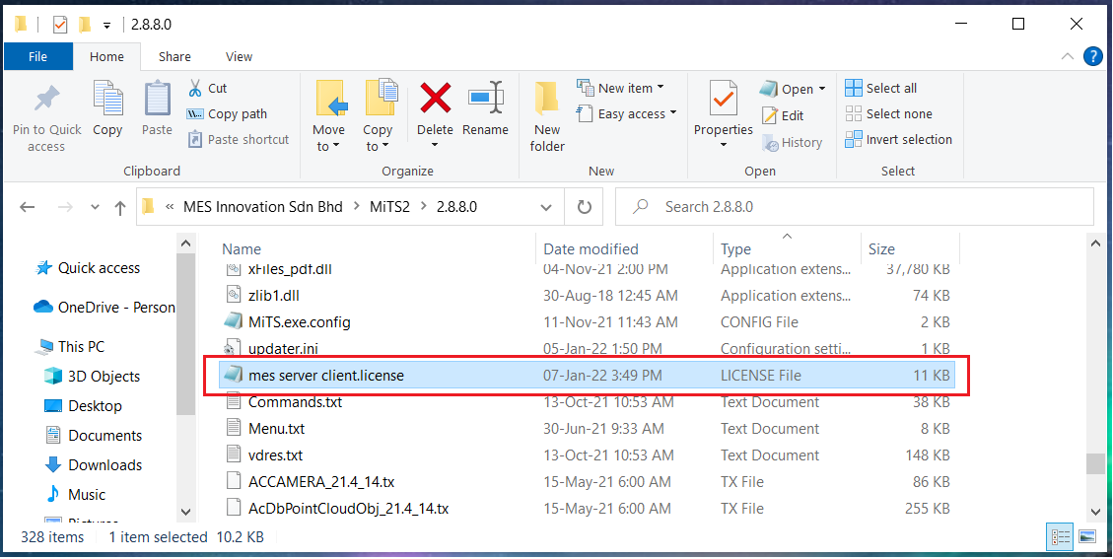Switch to the Share tab
1113x559 pixels.
click(174, 57)
